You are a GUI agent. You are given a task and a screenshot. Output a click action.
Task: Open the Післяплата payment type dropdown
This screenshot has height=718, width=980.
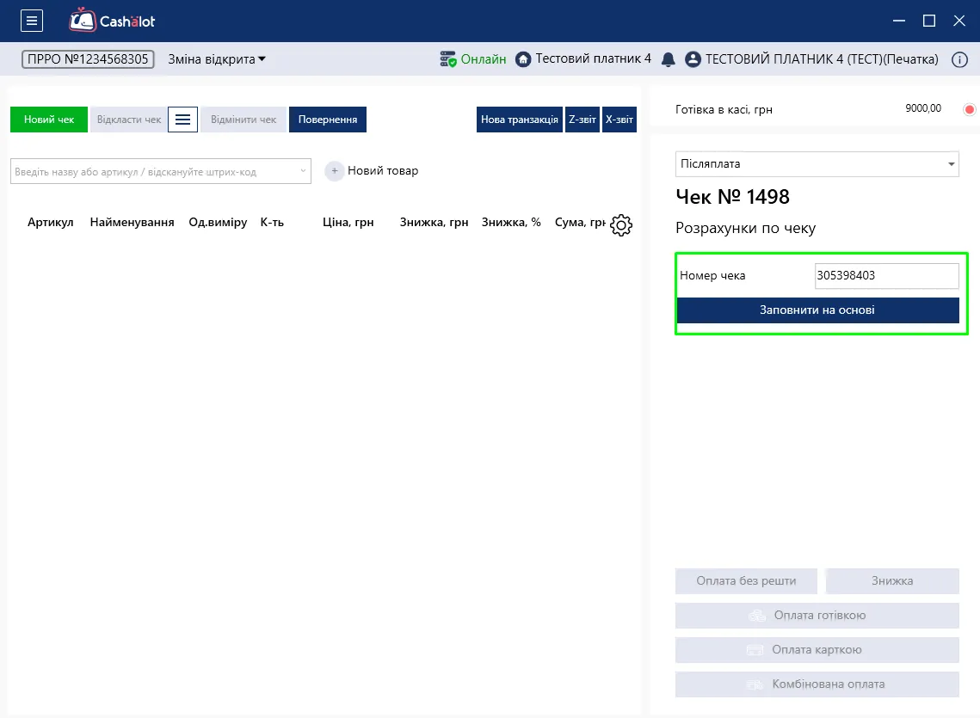pos(817,163)
